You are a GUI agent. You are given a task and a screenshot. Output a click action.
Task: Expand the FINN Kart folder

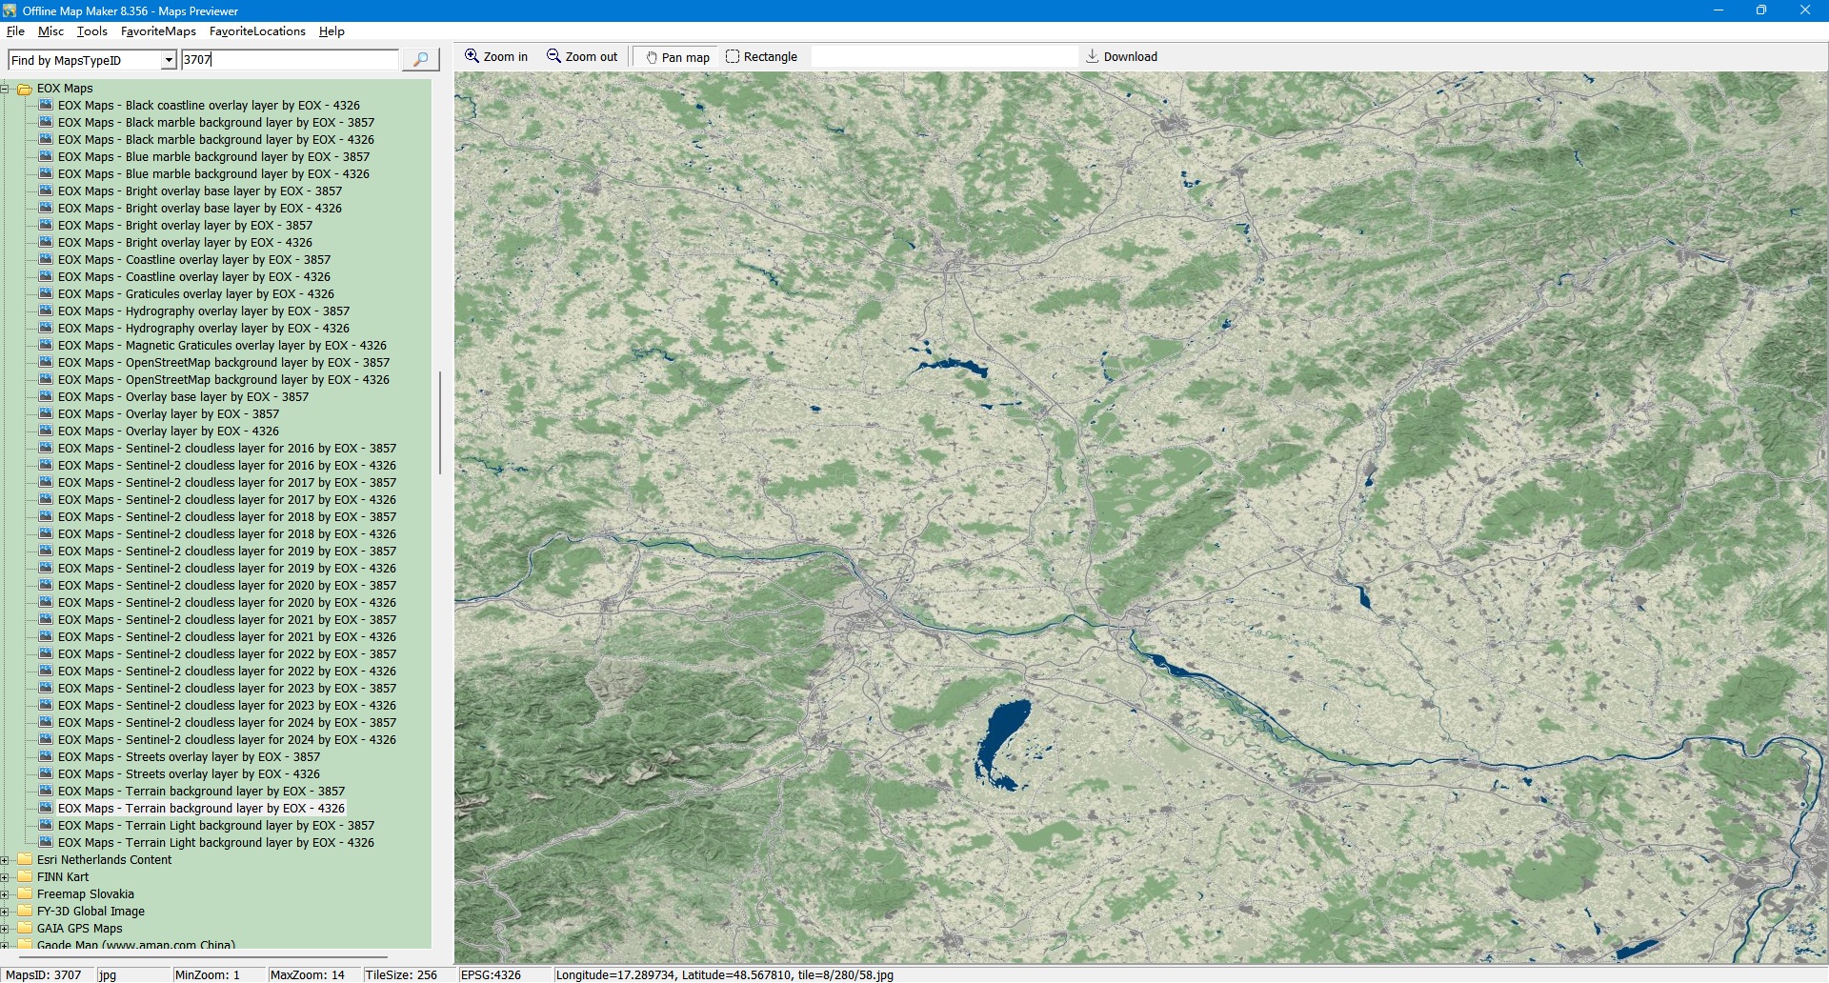pyautogui.click(x=5, y=877)
